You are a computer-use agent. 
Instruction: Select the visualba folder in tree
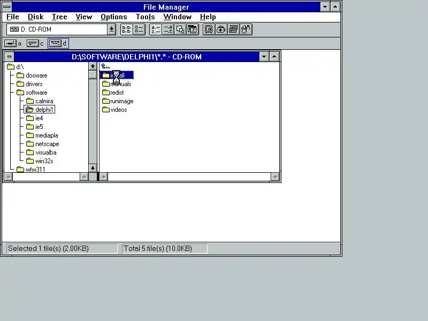click(x=41, y=152)
